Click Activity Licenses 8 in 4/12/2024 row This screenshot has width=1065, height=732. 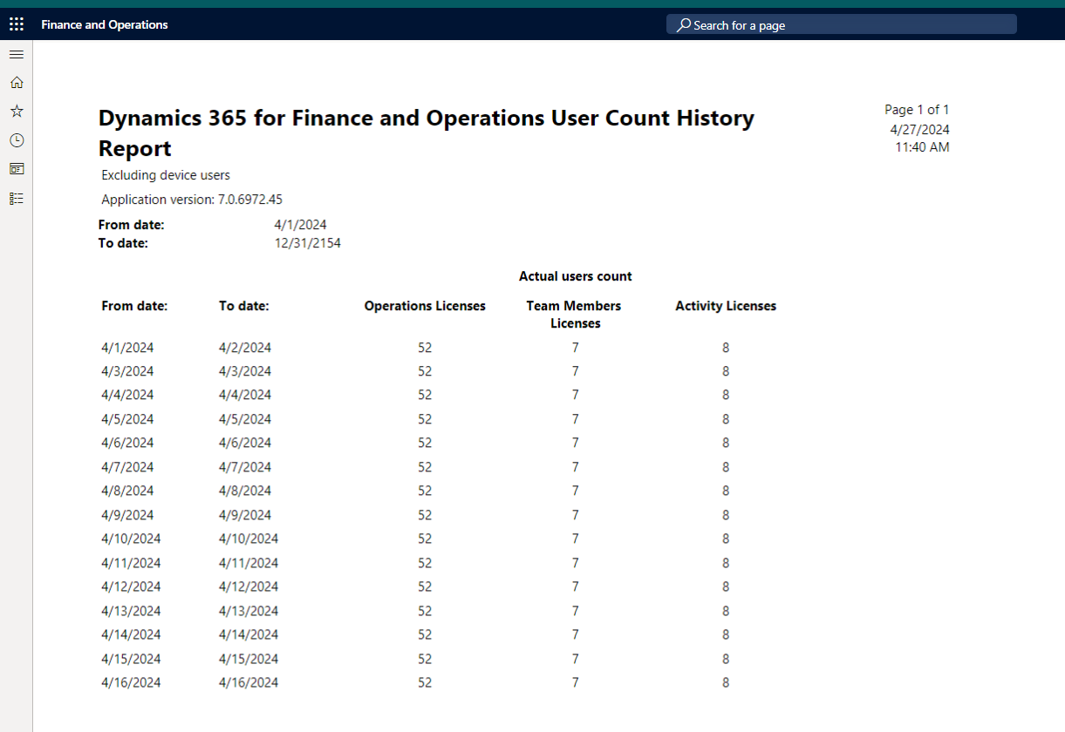point(726,586)
